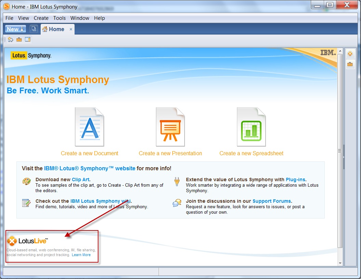Click Create a new Document link
The image size is (361, 279).
point(90,153)
